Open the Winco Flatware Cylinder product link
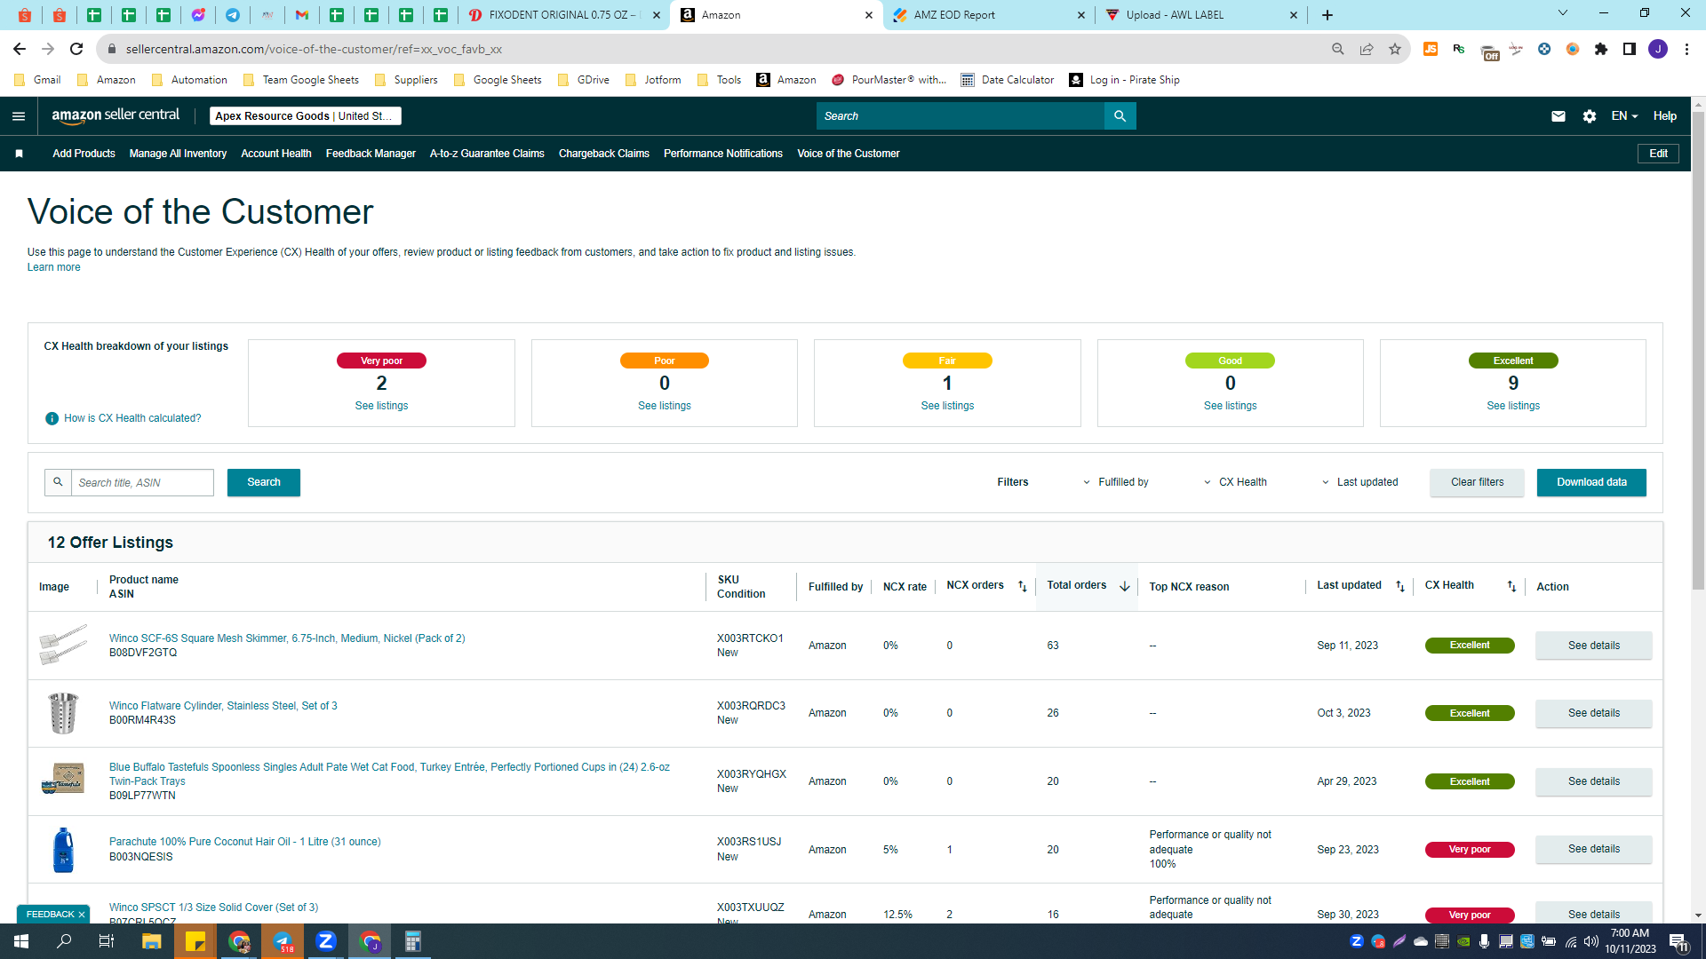1706x959 pixels. 223,706
